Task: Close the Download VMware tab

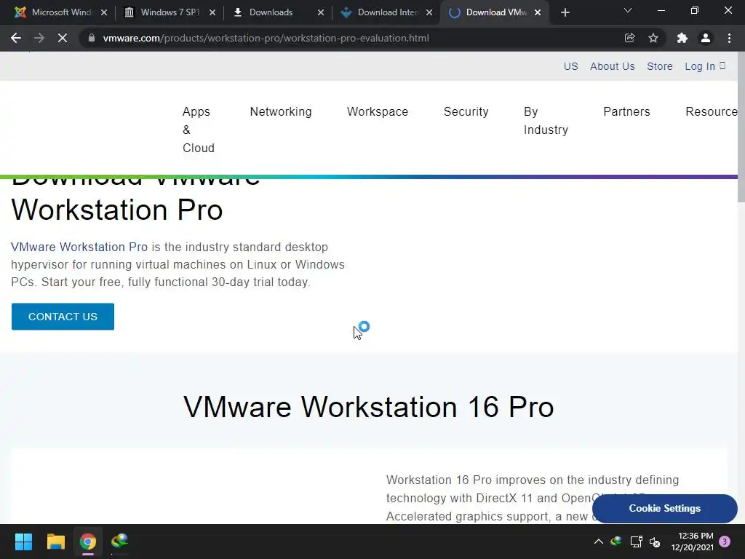Action: [538, 12]
